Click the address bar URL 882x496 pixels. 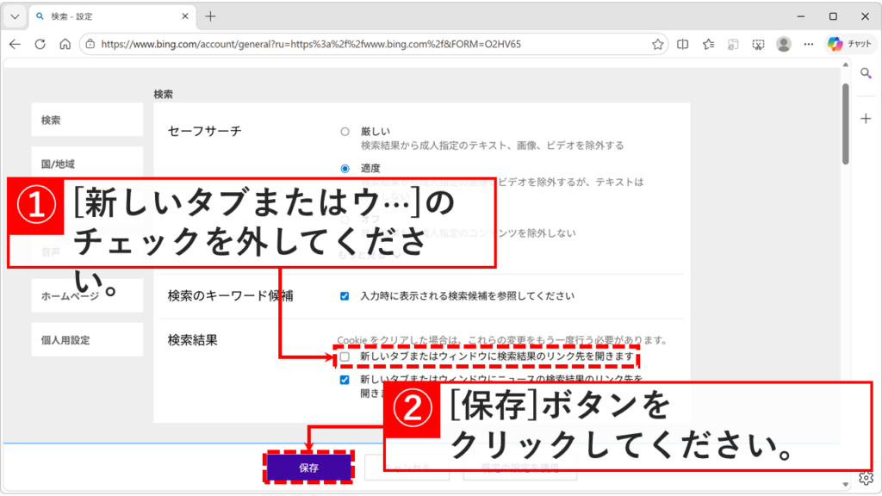(x=310, y=44)
